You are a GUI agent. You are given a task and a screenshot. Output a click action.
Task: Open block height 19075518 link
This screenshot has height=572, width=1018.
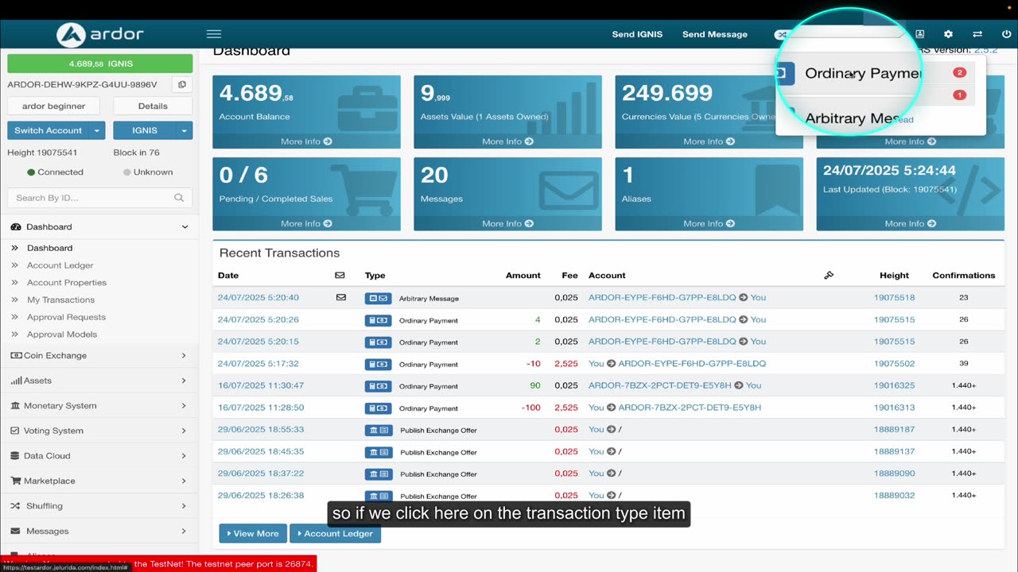click(x=894, y=298)
